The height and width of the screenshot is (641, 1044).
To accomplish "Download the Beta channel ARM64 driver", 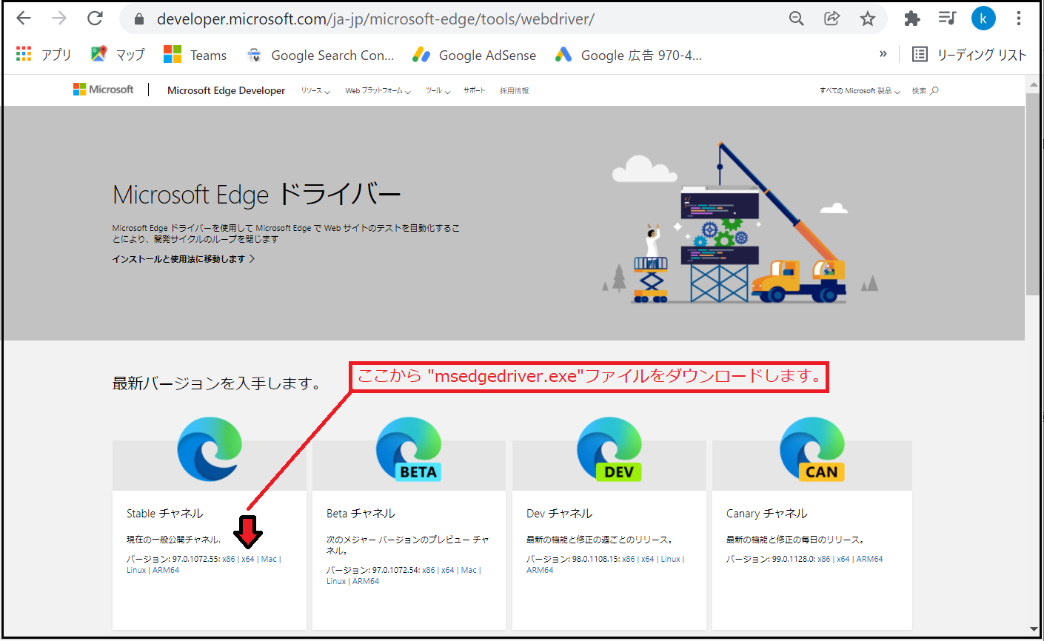I will pos(366,581).
